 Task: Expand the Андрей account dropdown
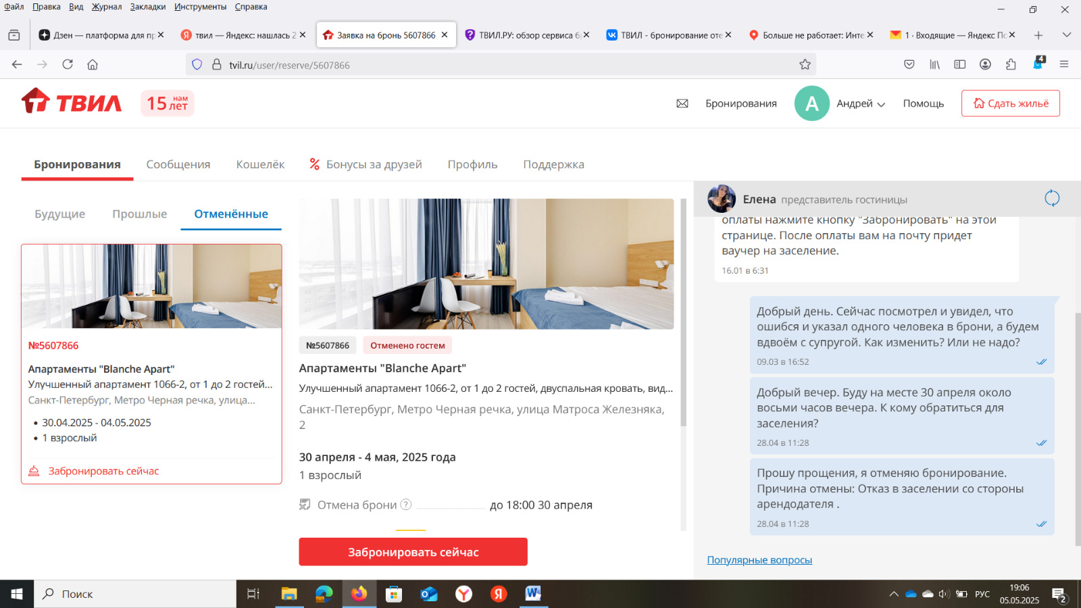[x=861, y=104]
